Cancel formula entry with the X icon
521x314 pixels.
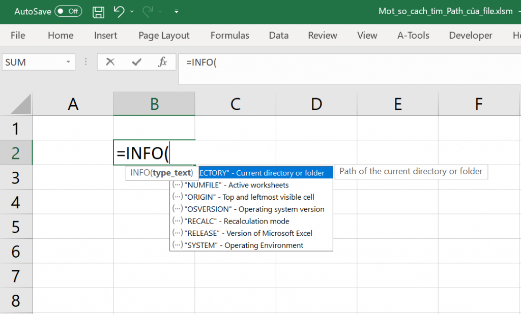110,62
